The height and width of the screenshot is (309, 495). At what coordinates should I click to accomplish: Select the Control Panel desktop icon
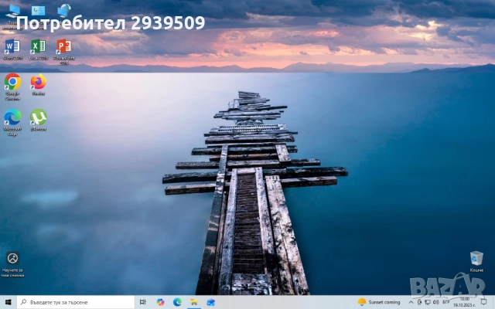click(x=38, y=16)
